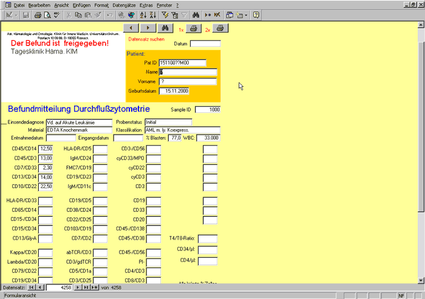Open the question mark help menu
This screenshot has width=425, height=299.
click(177, 5)
